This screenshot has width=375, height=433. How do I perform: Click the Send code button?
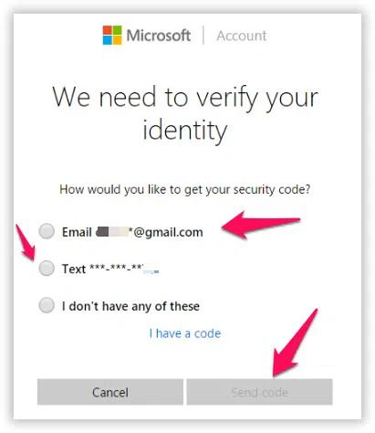[259, 392]
